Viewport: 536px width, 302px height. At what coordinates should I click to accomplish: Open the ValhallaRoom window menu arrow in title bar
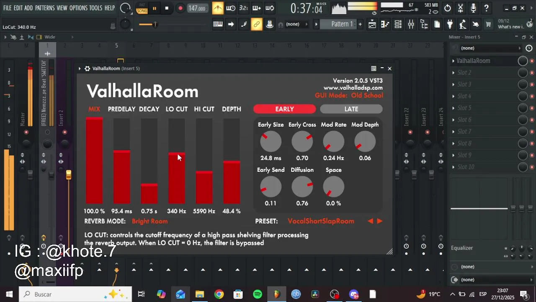[80, 68]
